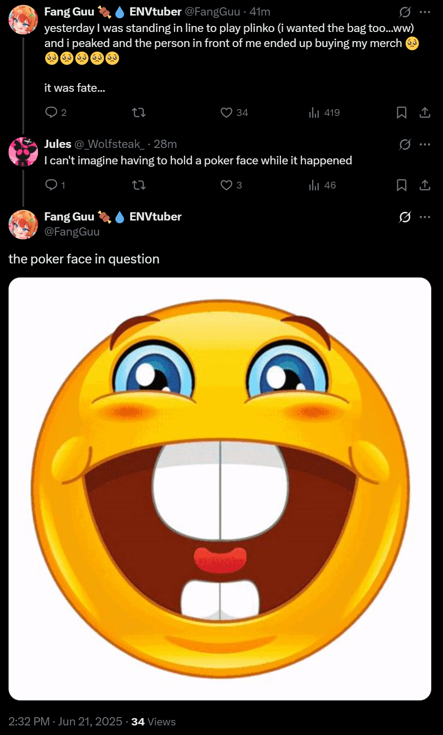This screenshot has width=443, height=735.
Task: View analytics showing 419 views
Action: (314, 112)
